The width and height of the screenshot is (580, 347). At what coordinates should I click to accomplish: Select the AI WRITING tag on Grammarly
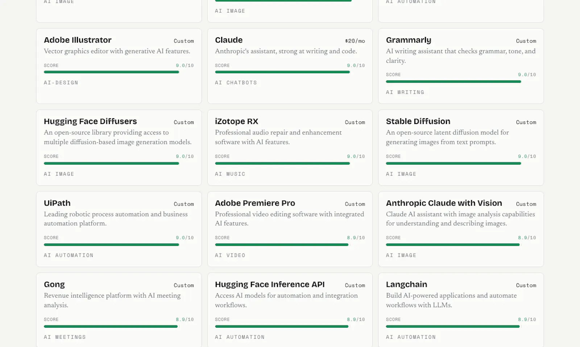pos(405,92)
